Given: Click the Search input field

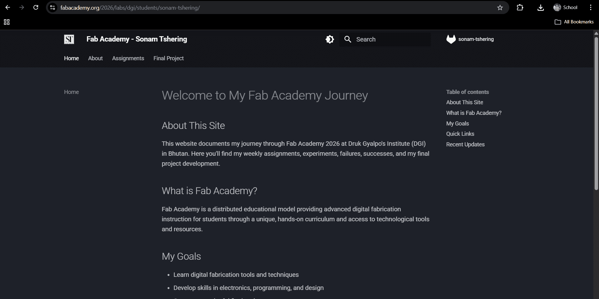Looking at the screenshot, I should pyautogui.click(x=391, y=39).
